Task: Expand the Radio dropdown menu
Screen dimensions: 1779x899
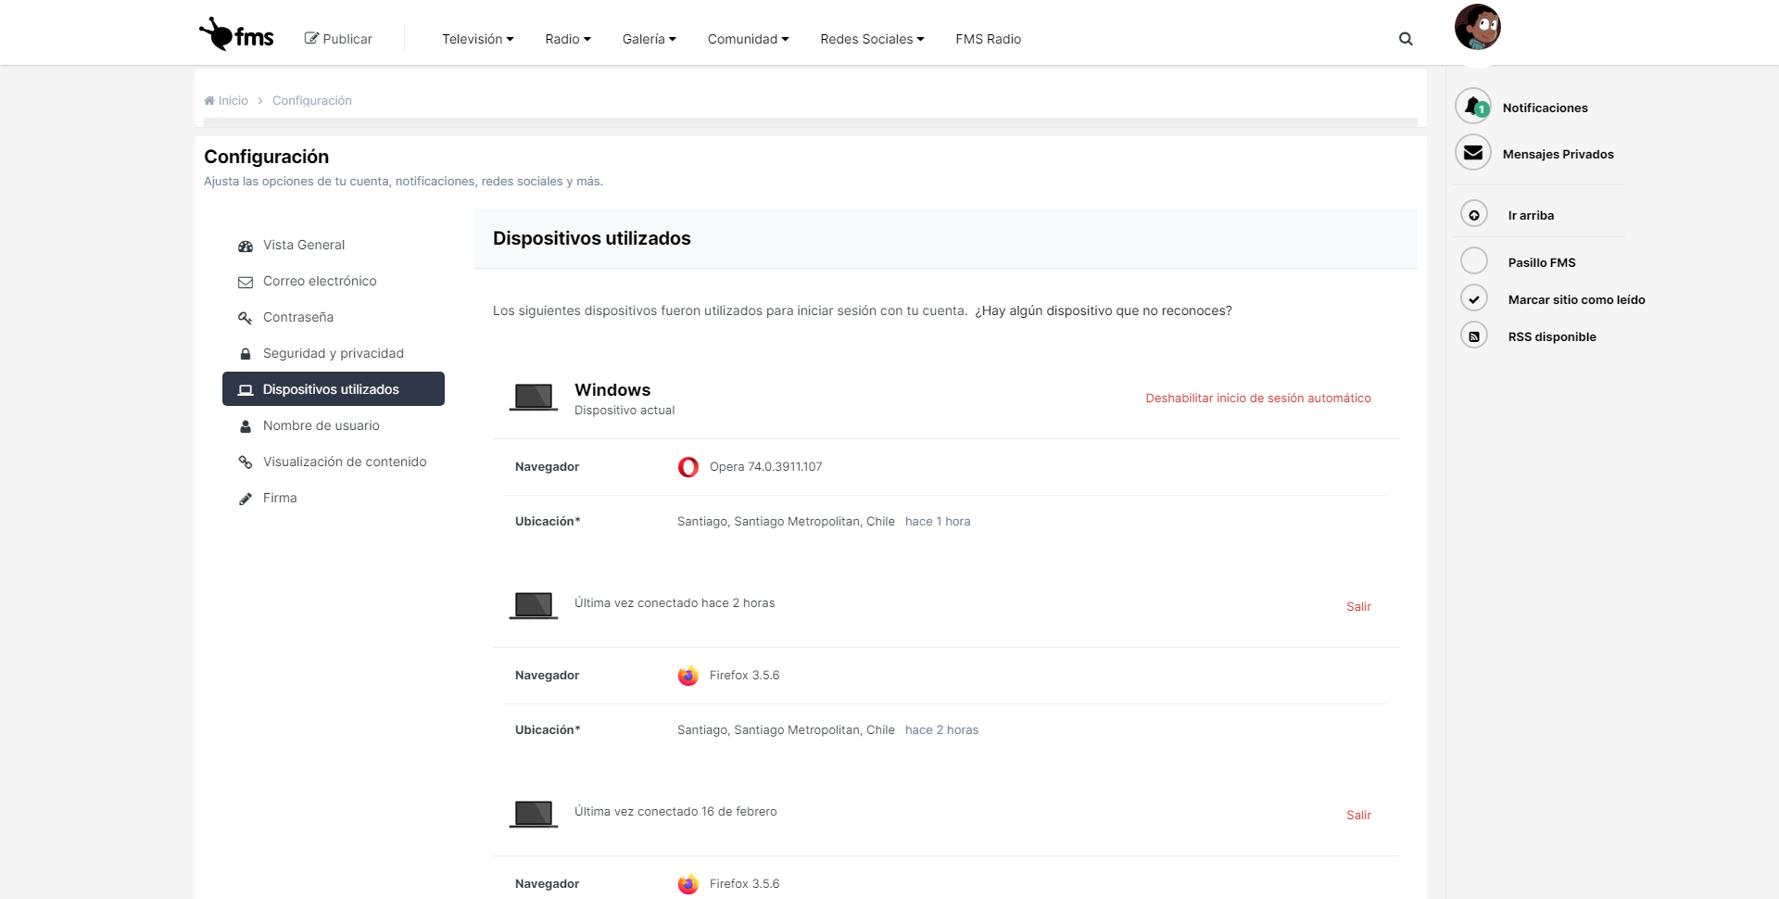Action: click(567, 39)
